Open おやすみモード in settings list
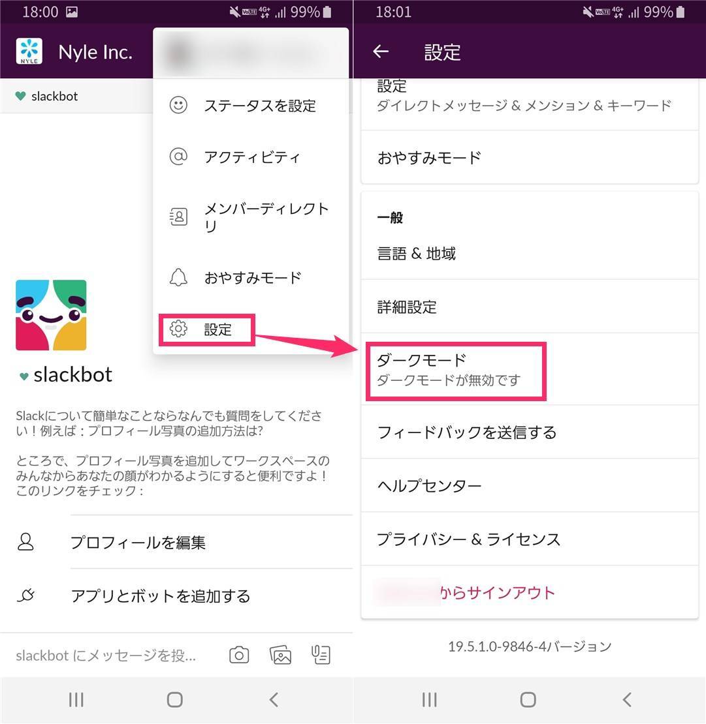Screen dimensions: 706x724 point(530,157)
